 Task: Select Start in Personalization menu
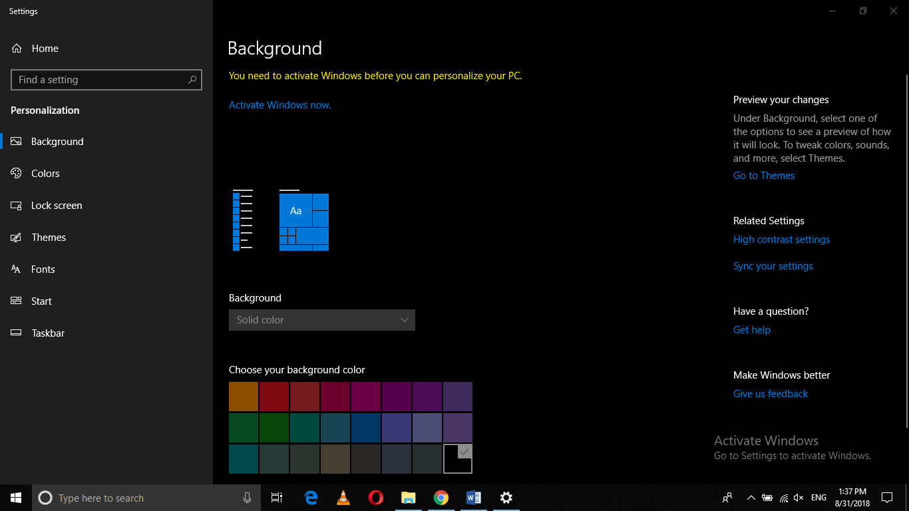(41, 301)
